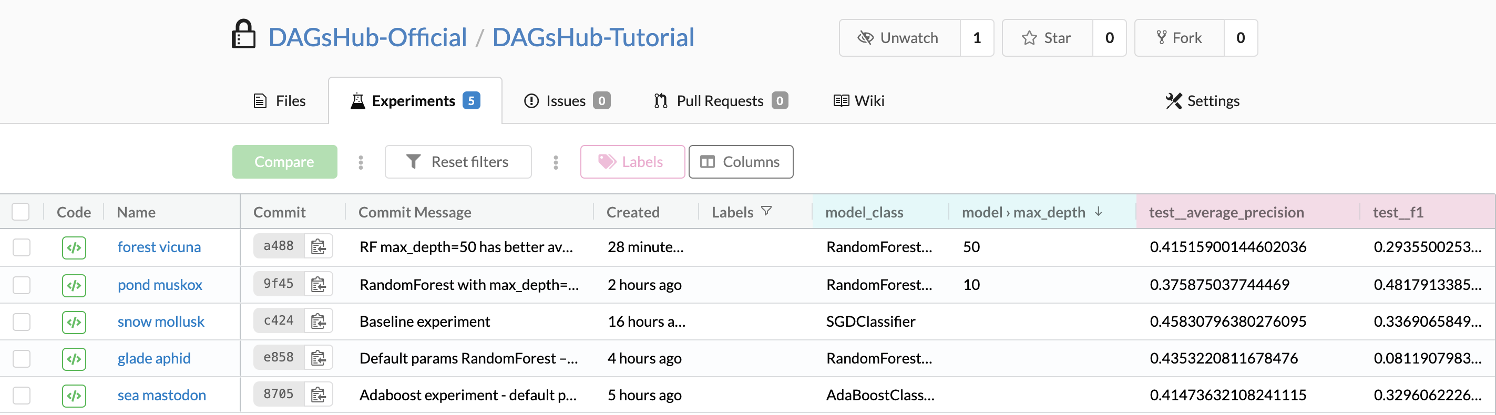Open more options next to Compare button
The width and height of the screenshot is (1496, 415).
click(x=361, y=162)
